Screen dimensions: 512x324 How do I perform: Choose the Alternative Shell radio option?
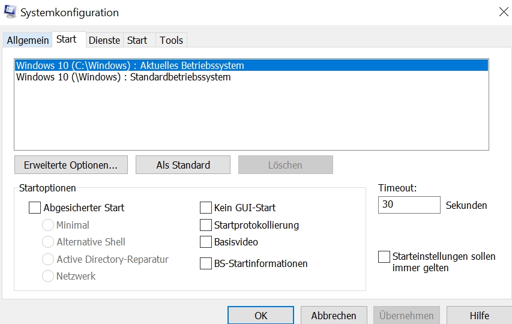click(x=48, y=242)
